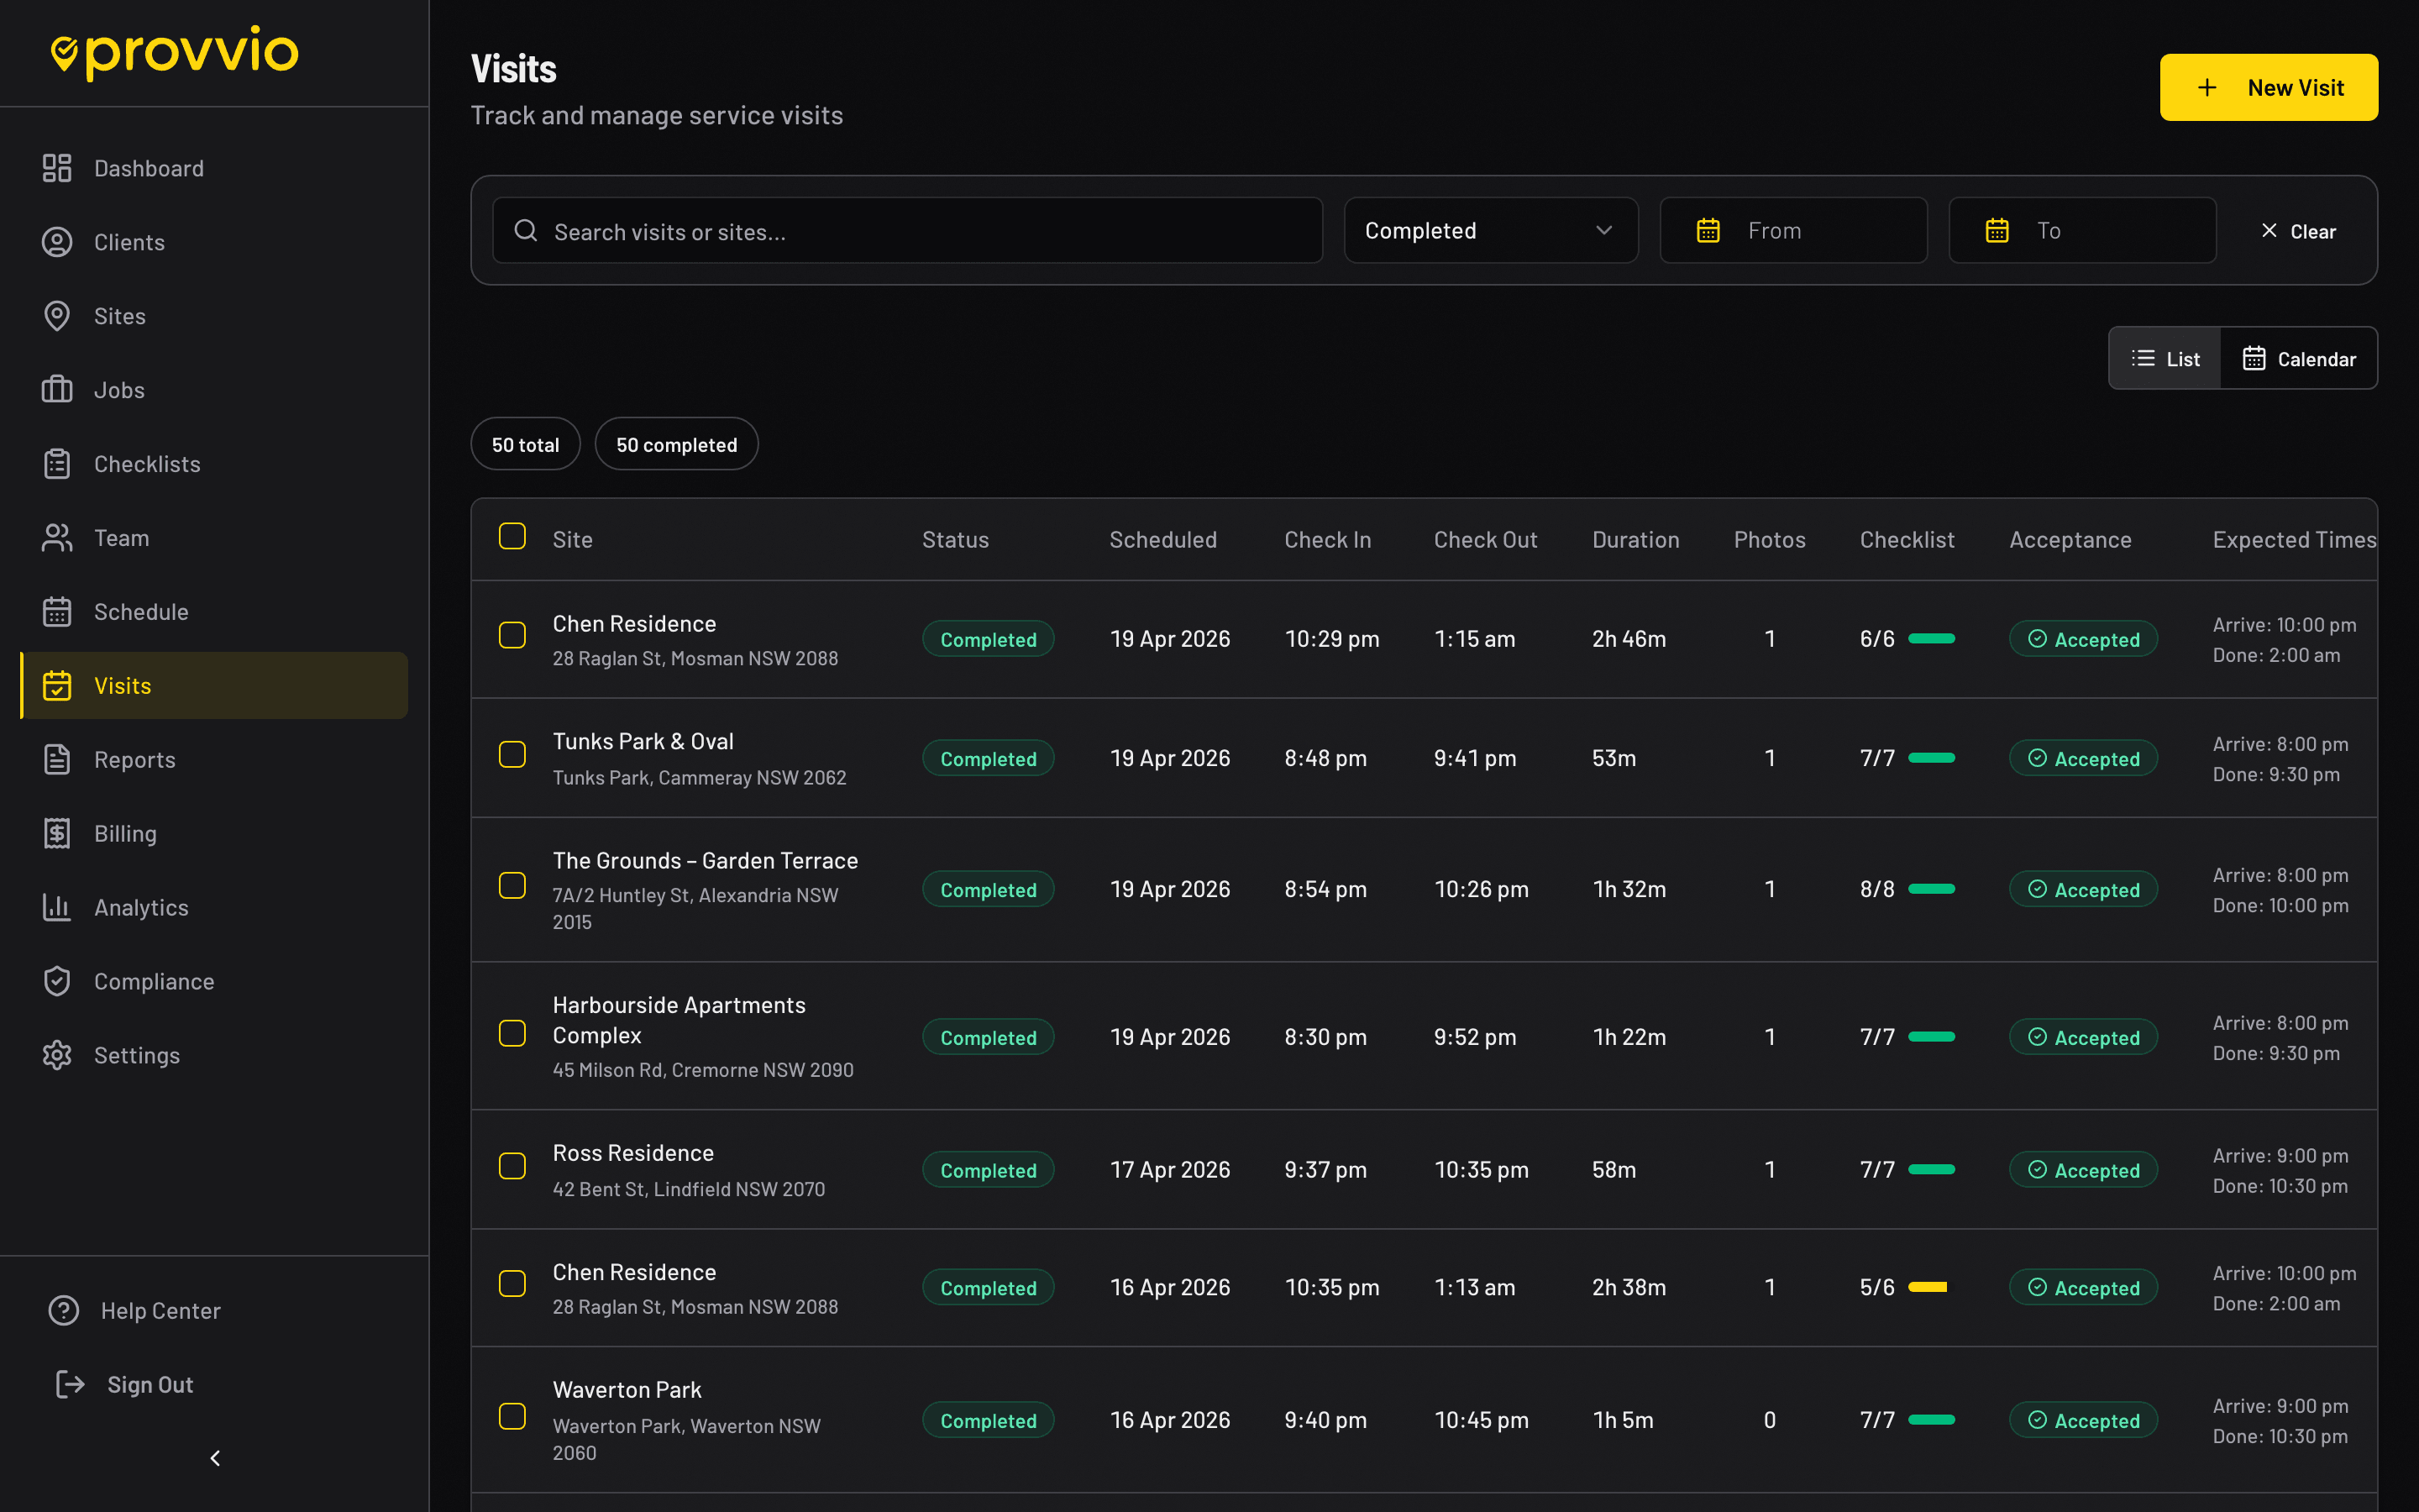Click the Jobs briefcase icon
This screenshot has height=1512, width=2419.
pos(57,389)
